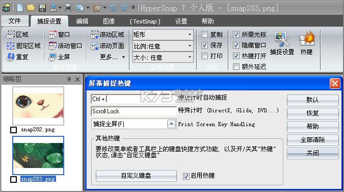Redo with the curved right arrow icon
The height and width of the screenshot is (192, 344).
pyautogui.click(x=124, y=8)
